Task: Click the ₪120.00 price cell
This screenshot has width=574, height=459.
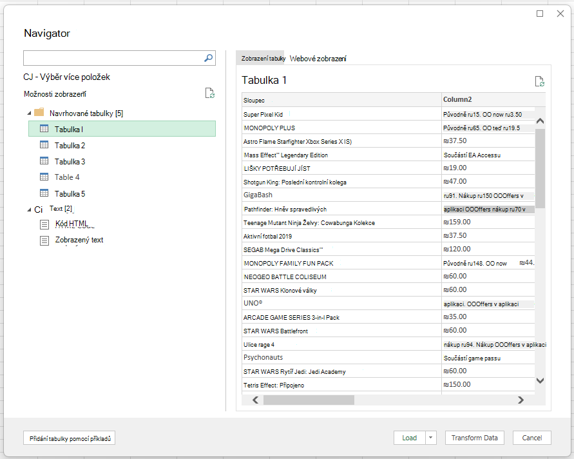Action: (488, 249)
